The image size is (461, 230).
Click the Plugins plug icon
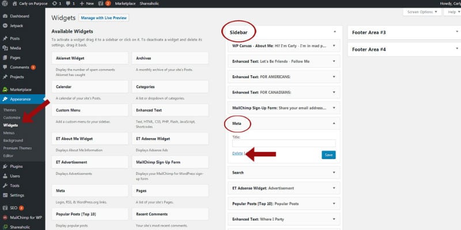(x=5, y=166)
